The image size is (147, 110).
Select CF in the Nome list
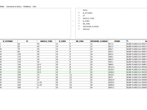[84, 16]
